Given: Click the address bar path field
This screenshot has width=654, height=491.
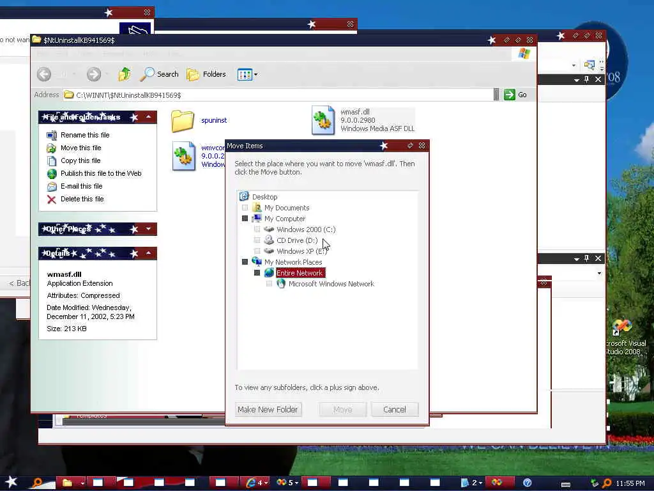Looking at the screenshot, I should point(278,95).
